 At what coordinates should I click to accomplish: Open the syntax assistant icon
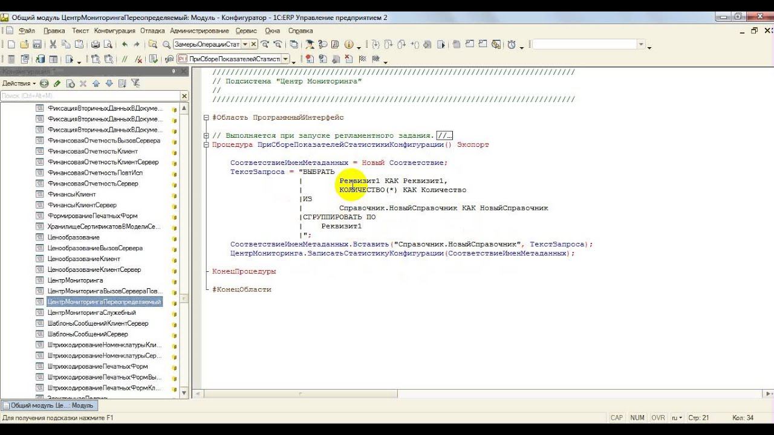310,45
